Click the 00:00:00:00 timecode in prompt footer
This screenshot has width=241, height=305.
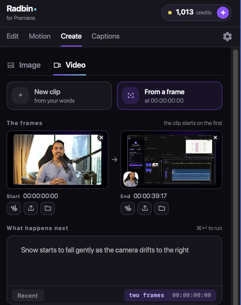[x=192, y=295]
